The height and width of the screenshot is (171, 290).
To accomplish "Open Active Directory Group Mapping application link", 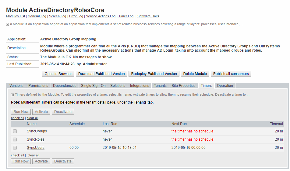I will (68, 39).
